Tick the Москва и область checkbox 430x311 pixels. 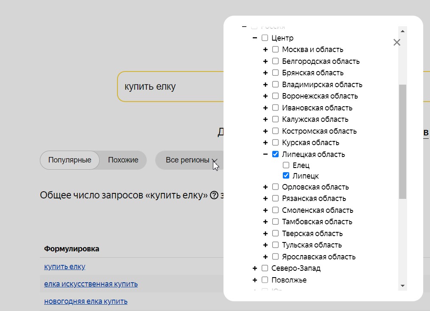click(276, 50)
